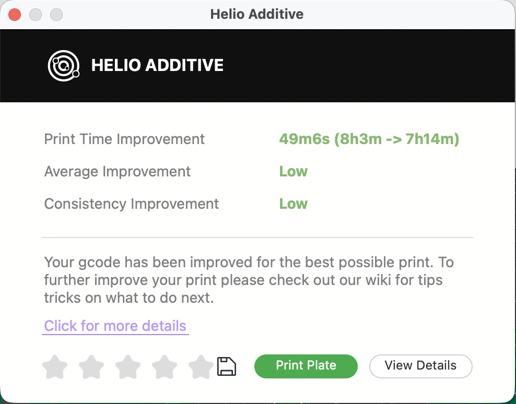Click the HELIO ADDITIVE header text banner
The height and width of the screenshot is (404, 516).
157,65
